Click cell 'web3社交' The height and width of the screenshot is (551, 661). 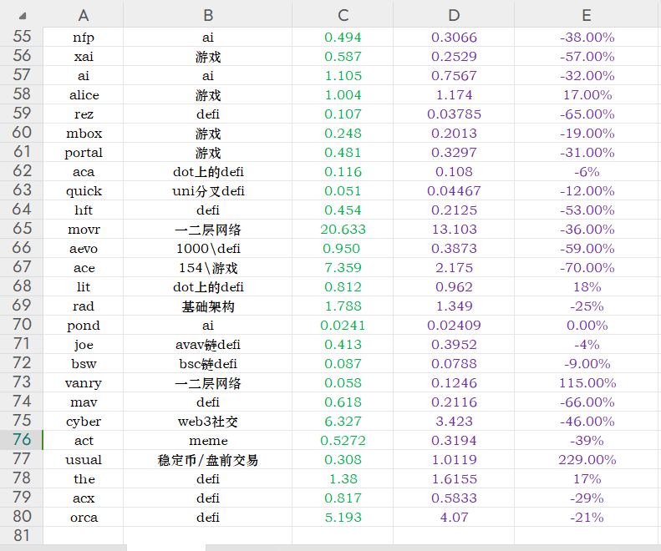208,422
